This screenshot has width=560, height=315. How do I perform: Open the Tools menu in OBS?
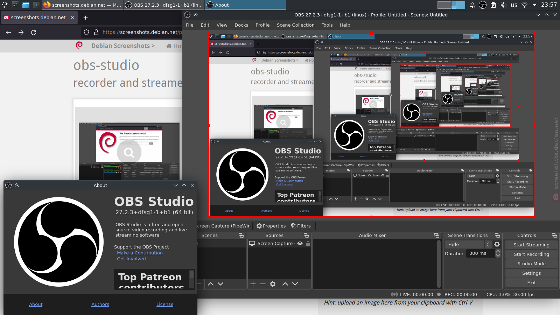(327, 25)
